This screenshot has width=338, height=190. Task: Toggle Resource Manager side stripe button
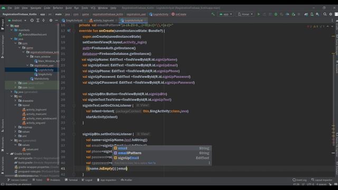pyautogui.click(x=3, y=46)
